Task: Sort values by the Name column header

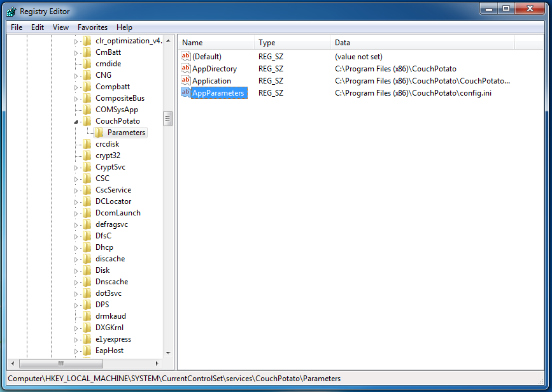Action: (216, 42)
